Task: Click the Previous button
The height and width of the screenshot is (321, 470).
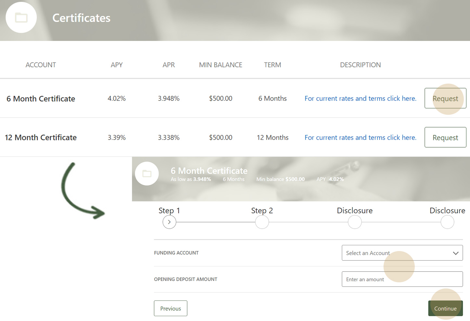Action: click(171, 308)
